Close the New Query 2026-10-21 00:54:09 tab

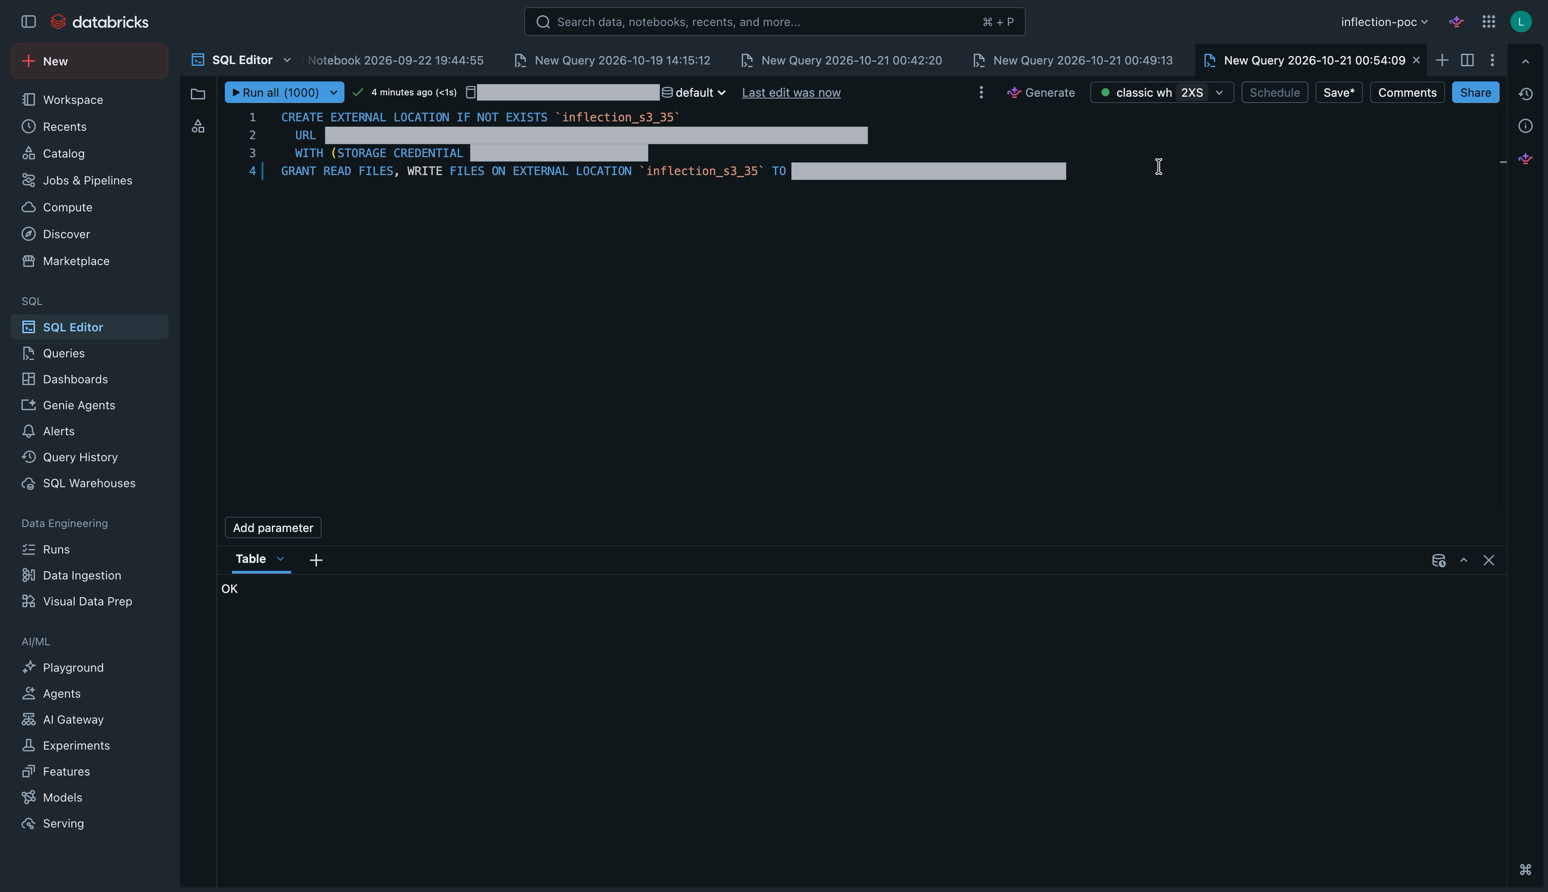[x=1416, y=60]
